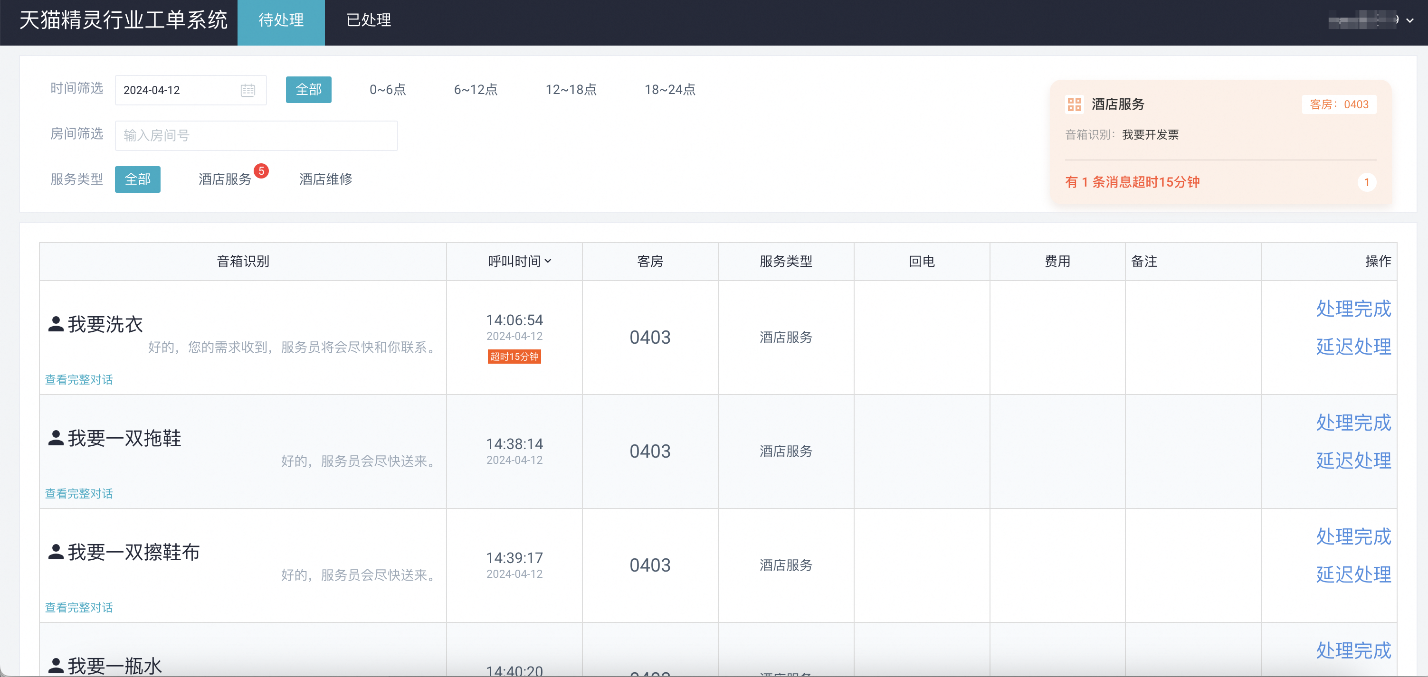This screenshot has width=1428, height=677.
Task: Click user avatar icon beside 我要洗衣
Action: pyautogui.click(x=56, y=324)
